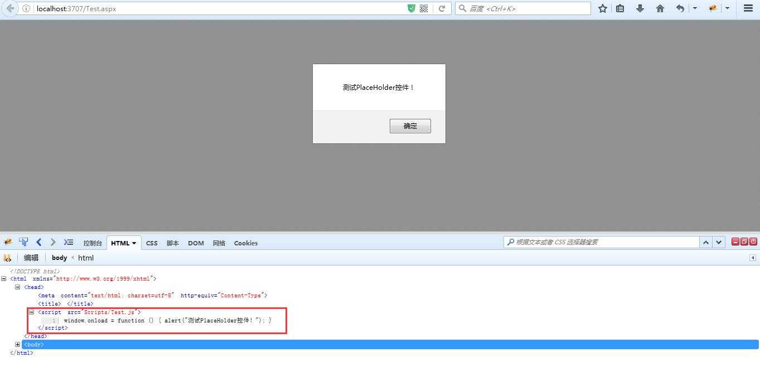Select the html breadcrumb
This screenshot has width=760, height=386.
pyautogui.click(x=86, y=258)
